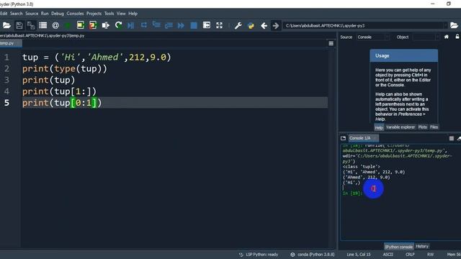
Task: Toggle fullscreen mode icon
Action: point(219,26)
